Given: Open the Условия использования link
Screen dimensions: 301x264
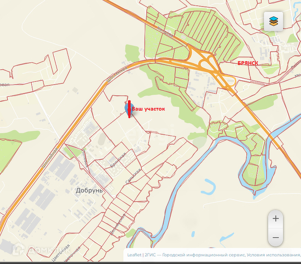Looking at the screenshot, I should coord(274,255).
